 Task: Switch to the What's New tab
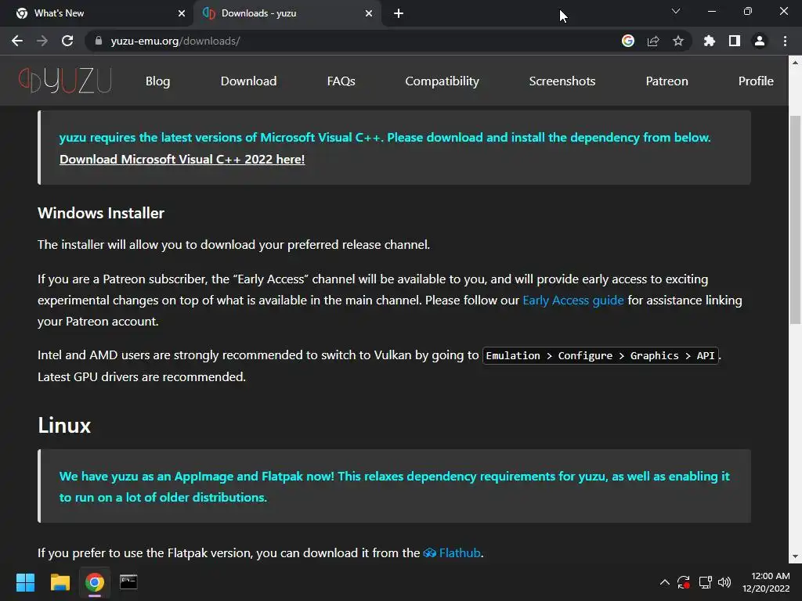pos(97,13)
